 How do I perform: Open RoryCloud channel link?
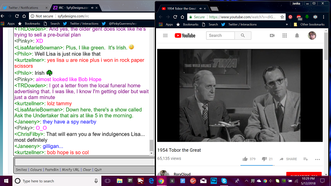click(182, 174)
